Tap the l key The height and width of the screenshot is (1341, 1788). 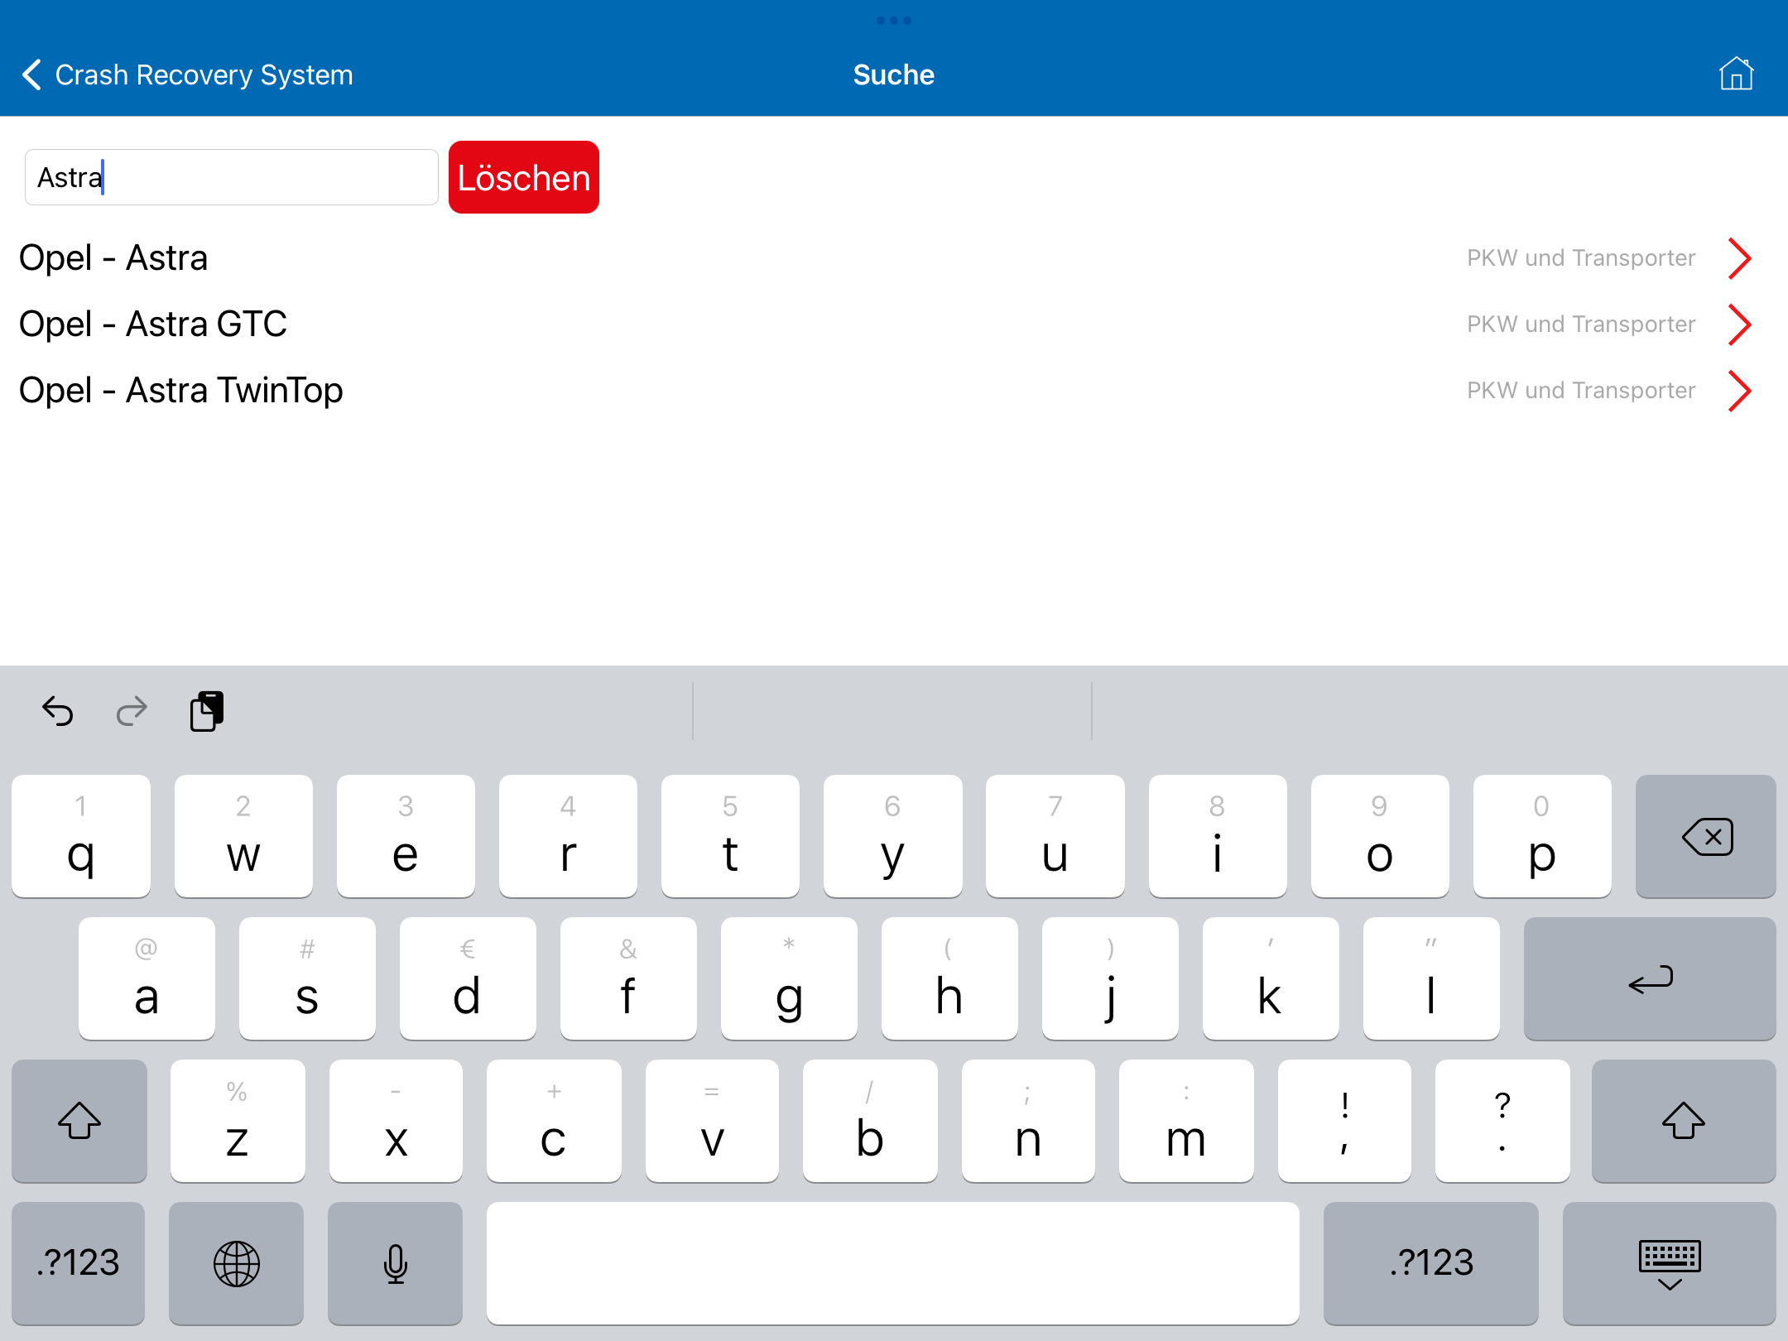1431,978
